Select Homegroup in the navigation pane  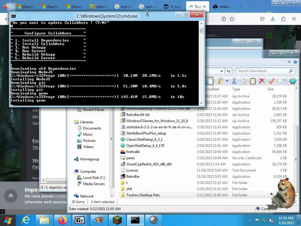click(x=90, y=159)
